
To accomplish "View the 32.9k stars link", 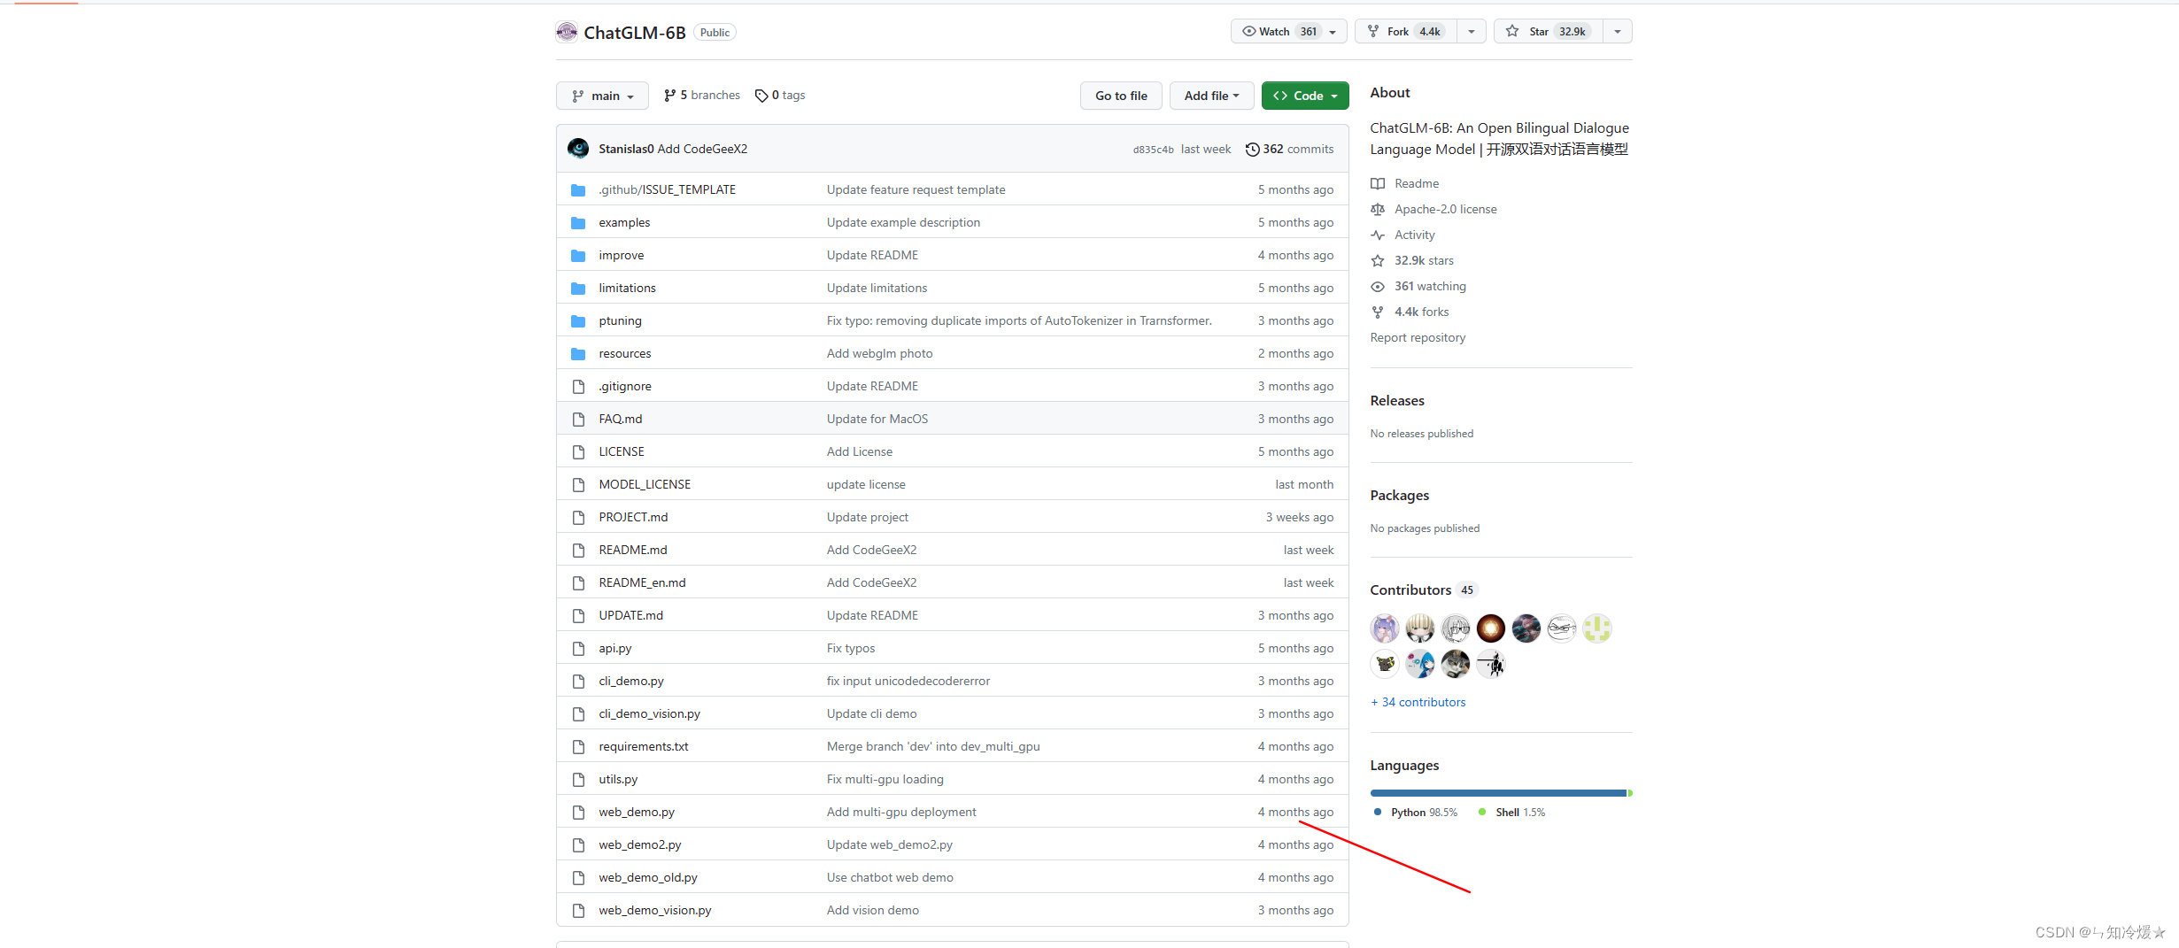I will (1412, 261).
